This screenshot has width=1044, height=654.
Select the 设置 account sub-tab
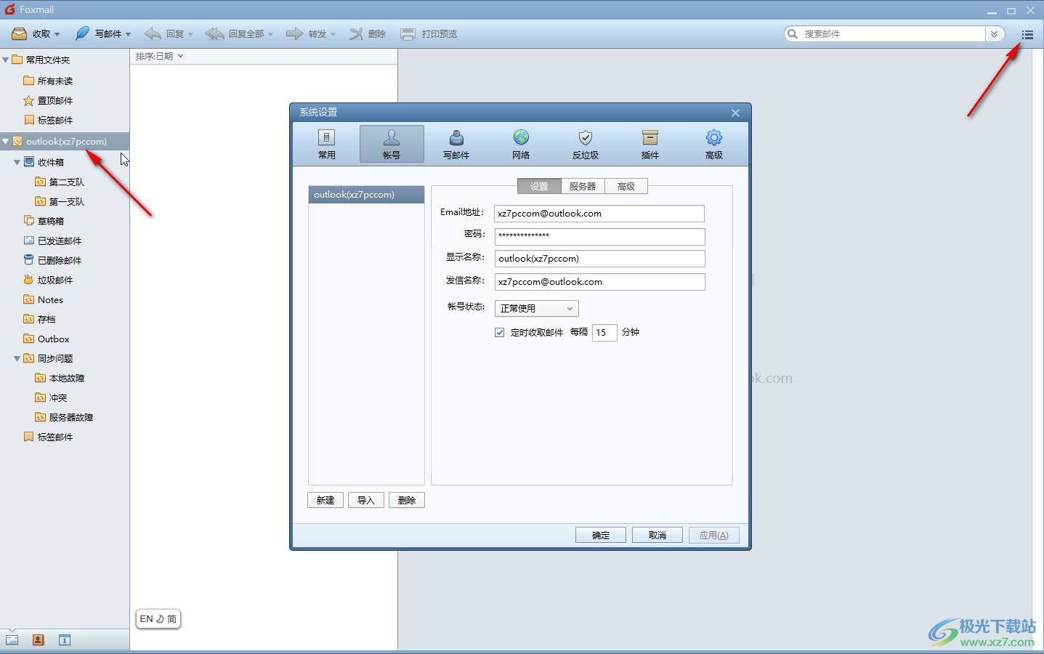coord(539,187)
